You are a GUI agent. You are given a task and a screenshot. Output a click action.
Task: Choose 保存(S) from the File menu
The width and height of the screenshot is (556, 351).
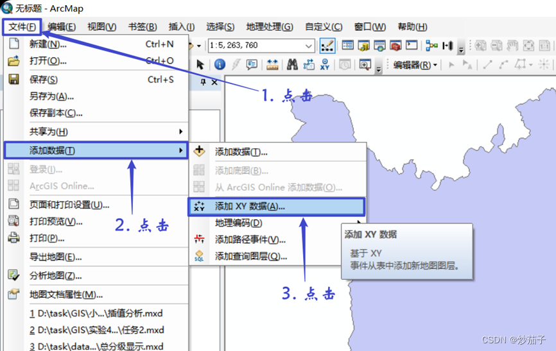tap(96, 80)
